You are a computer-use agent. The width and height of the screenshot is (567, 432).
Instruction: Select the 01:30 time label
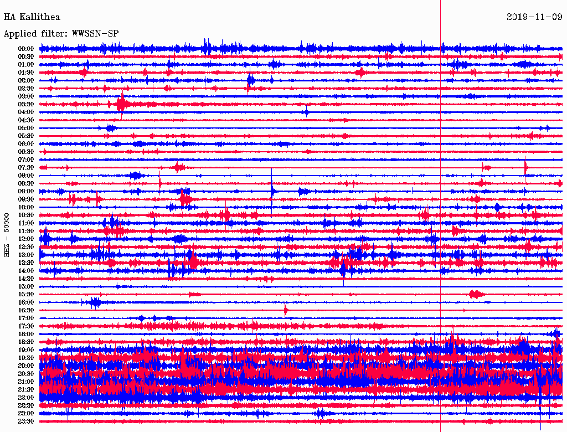click(26, 73)
